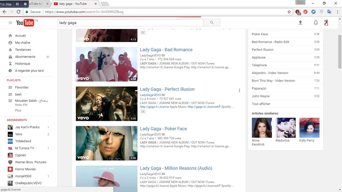Click the Vevo channel avatar in subscriptions
Screen dimensions: 342x192
click(x=10, y=134)
